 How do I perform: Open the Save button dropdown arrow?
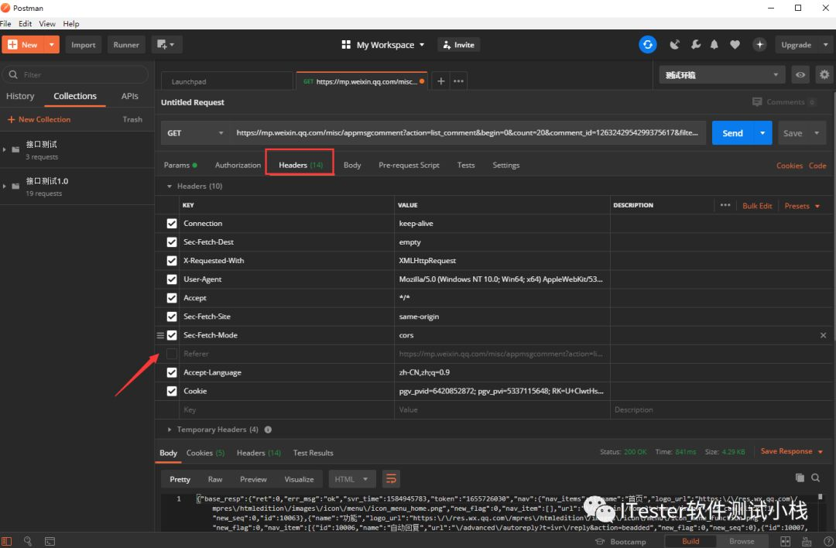(x=817, y=133)
